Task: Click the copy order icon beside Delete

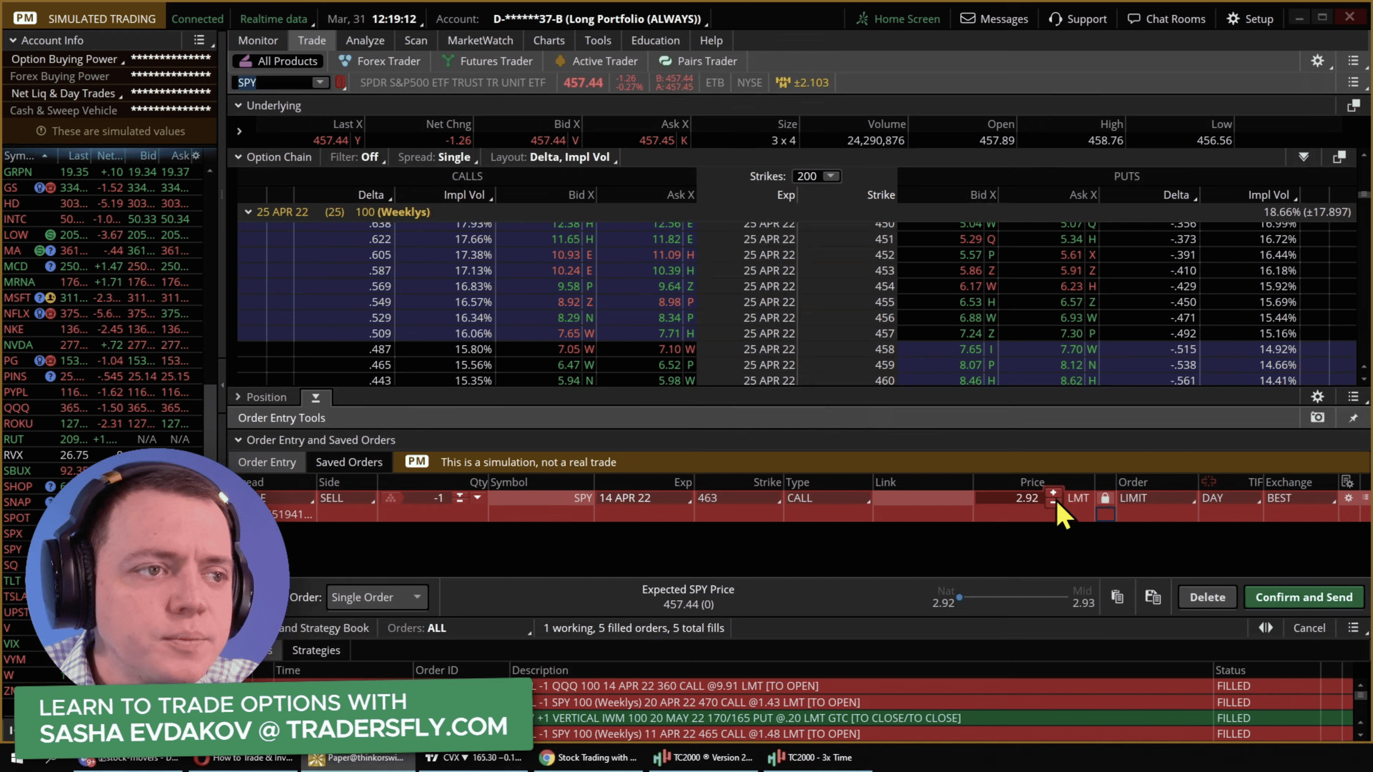Action: point(1117,597)
